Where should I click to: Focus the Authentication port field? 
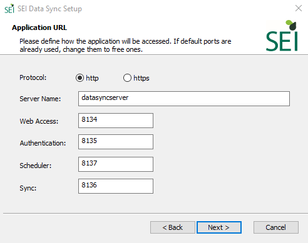(x=116, y=142)
